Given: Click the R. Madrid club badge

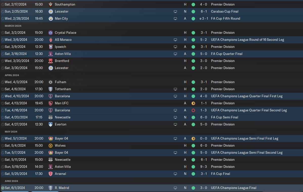Looking at the screenshot, I should pyautogui.click(x=51, y=188).
